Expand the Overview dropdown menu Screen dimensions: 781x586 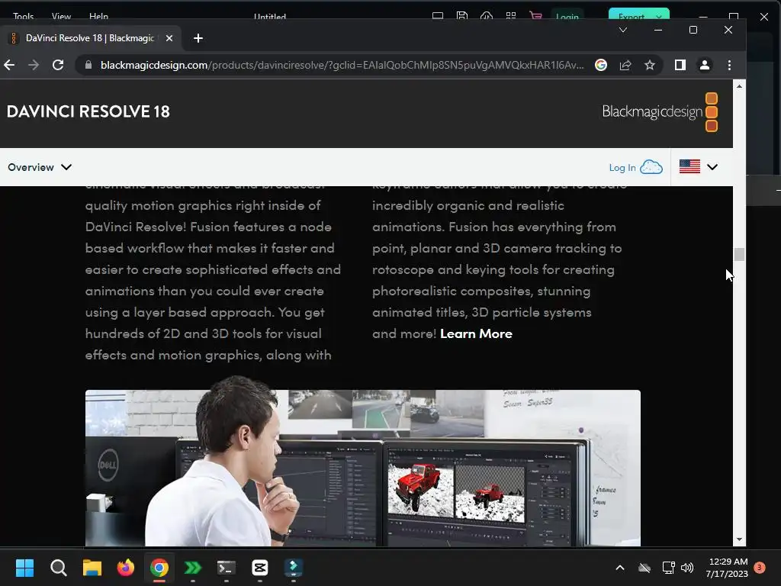(40, 167)
